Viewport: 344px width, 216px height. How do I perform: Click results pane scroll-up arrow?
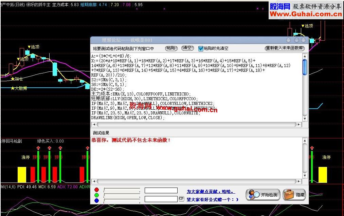point(305,140)
